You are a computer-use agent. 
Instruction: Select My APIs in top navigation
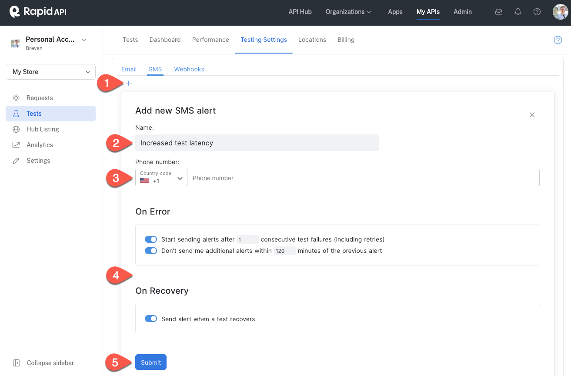pos(428,12)
